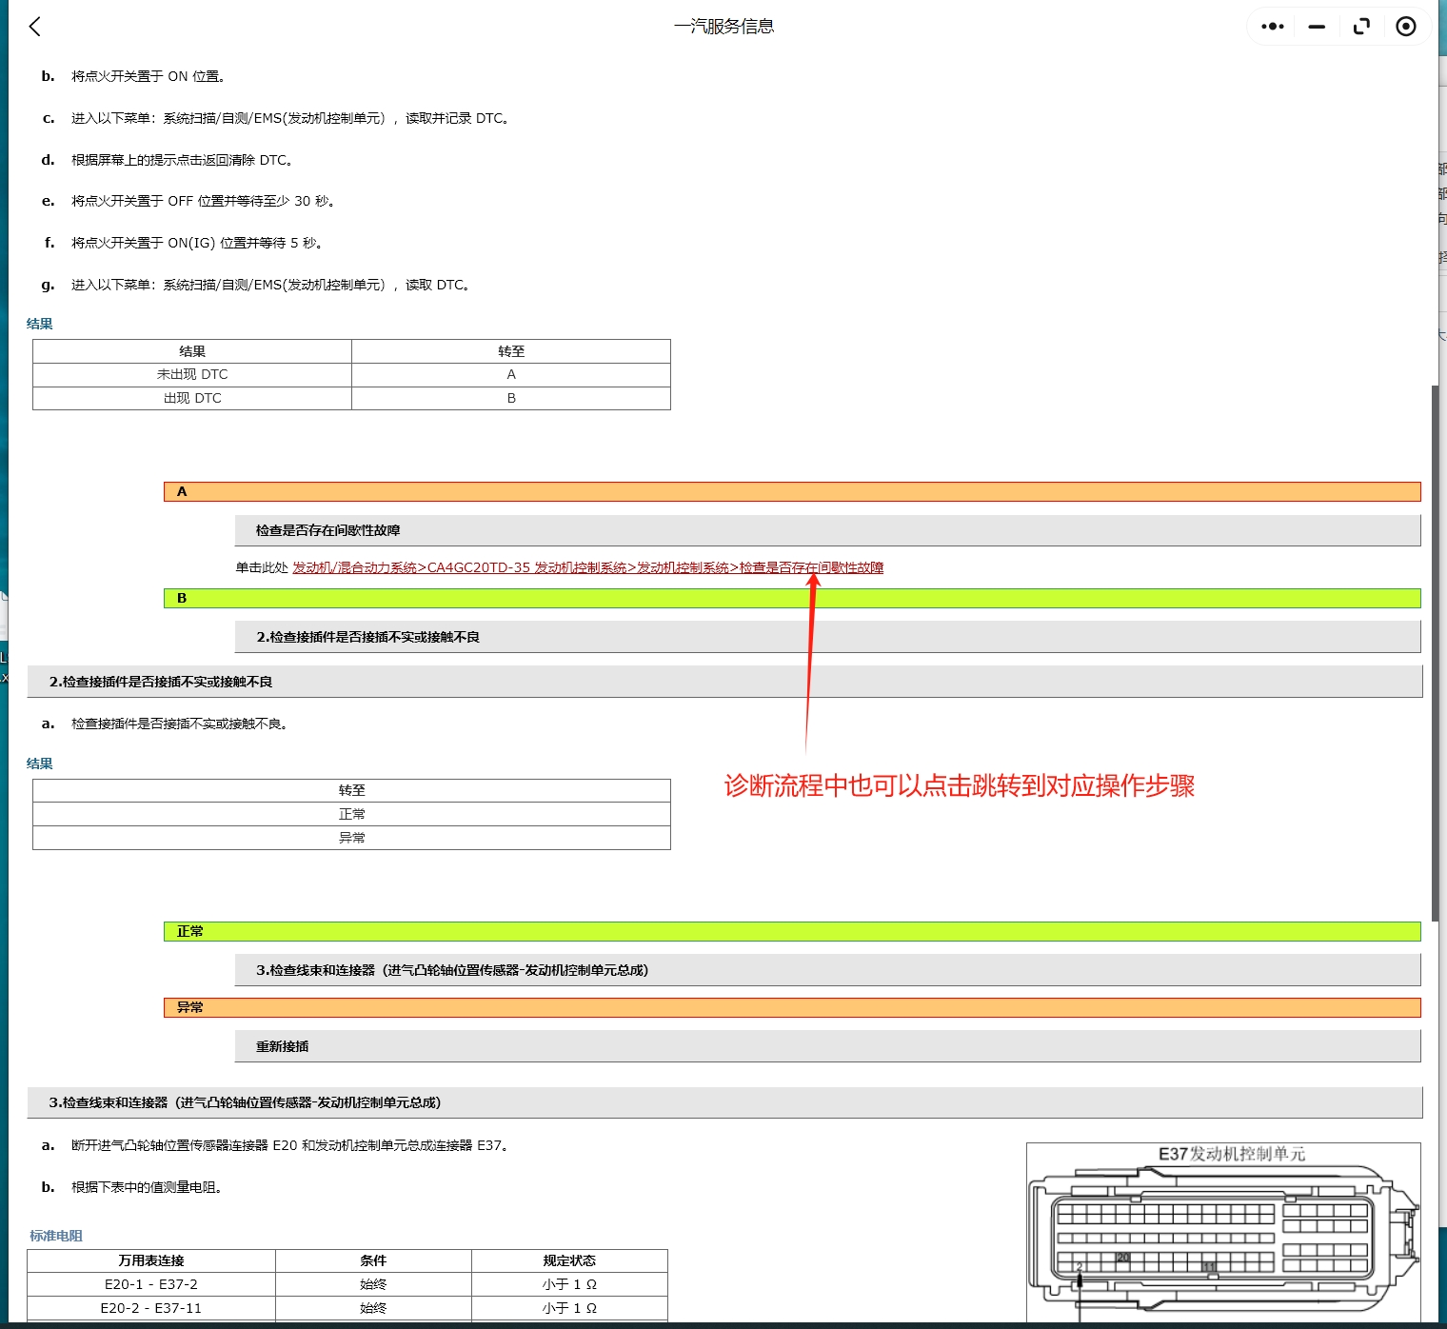Click the title 一汽服务信息
Viewport: 1447px width, 1329px height.
(x=724, y=26)
